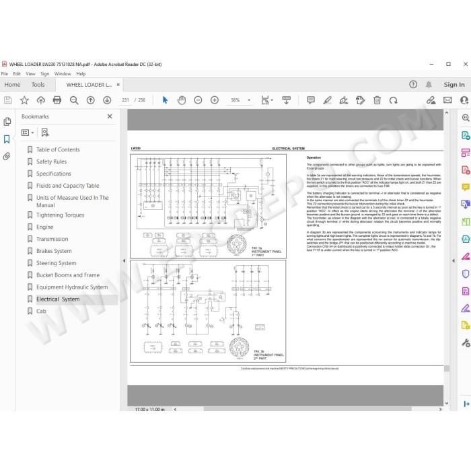Click the horizontal scrollbar below document
This screenshot has width=471, height=471.
tap(307, 409)
